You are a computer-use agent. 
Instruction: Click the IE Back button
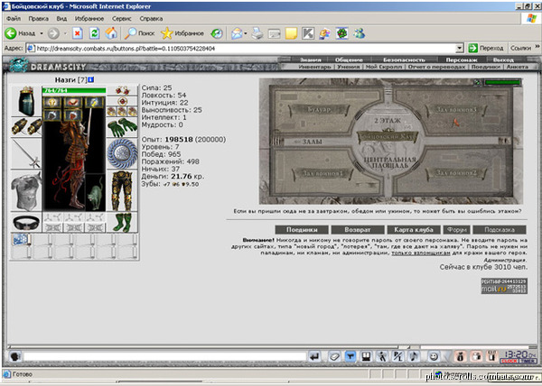pos(20,33)
